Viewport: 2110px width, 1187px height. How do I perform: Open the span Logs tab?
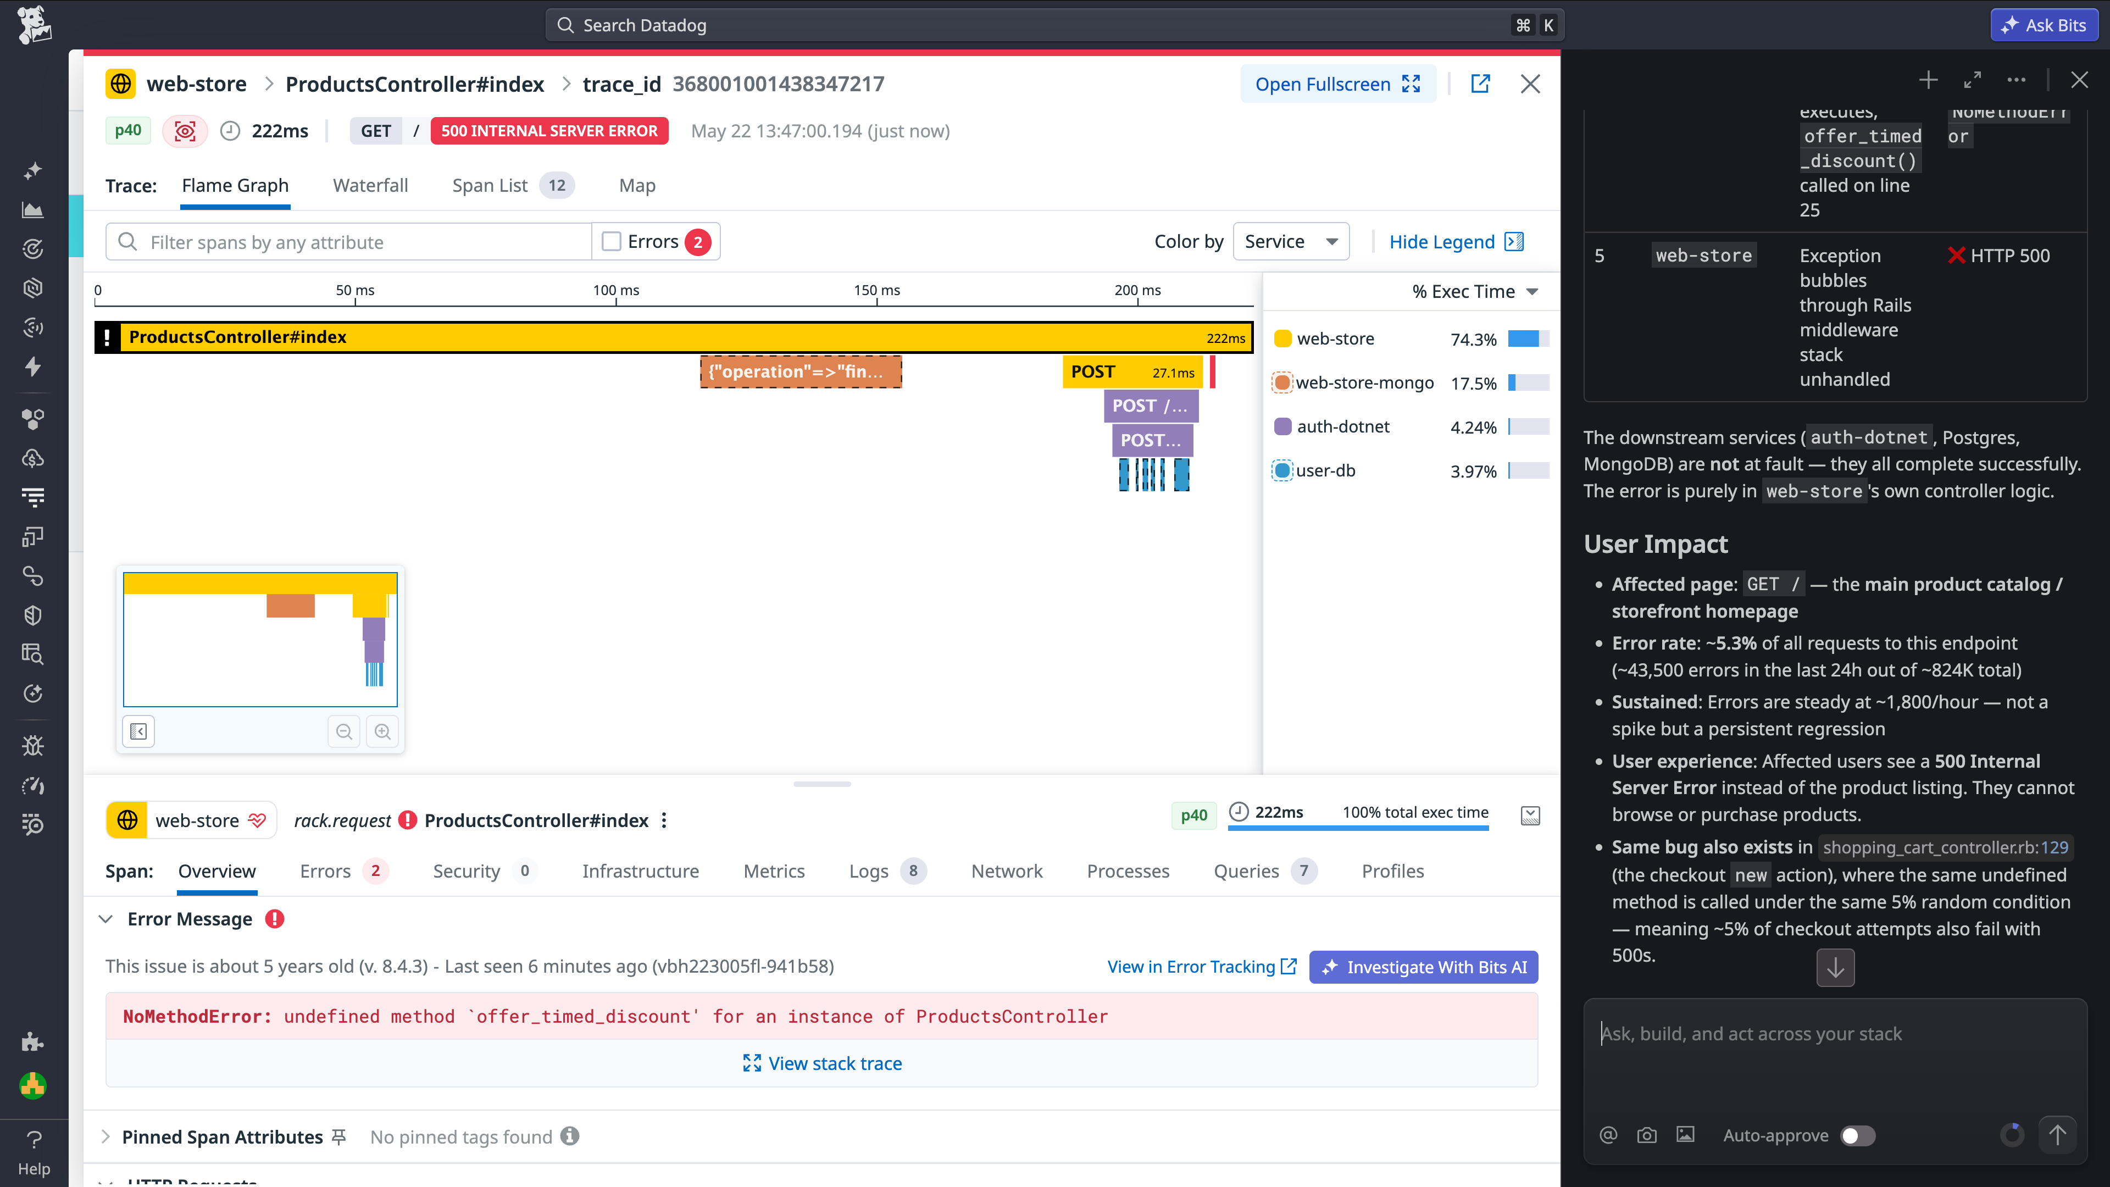pyautogui.click(x=887, y=871)
